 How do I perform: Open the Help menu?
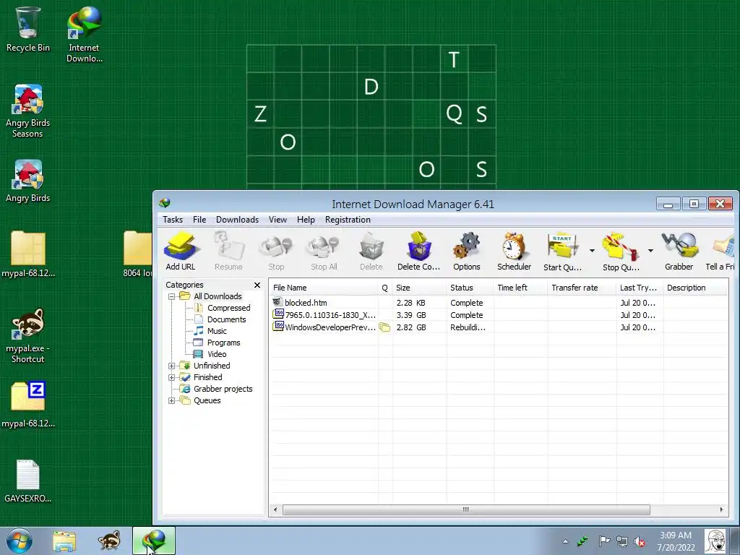click(306, 220)
